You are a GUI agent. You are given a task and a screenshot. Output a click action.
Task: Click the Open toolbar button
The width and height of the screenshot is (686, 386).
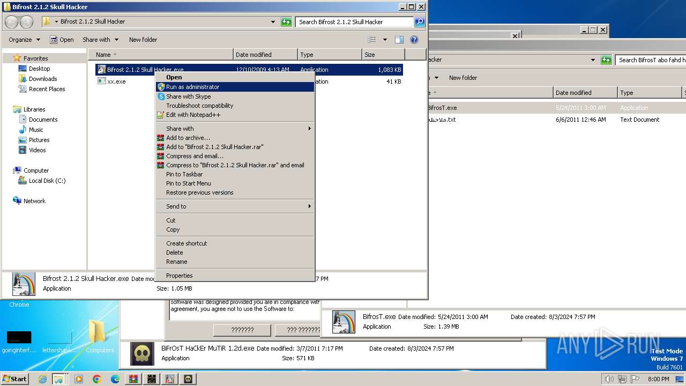[x=62, y=40]
